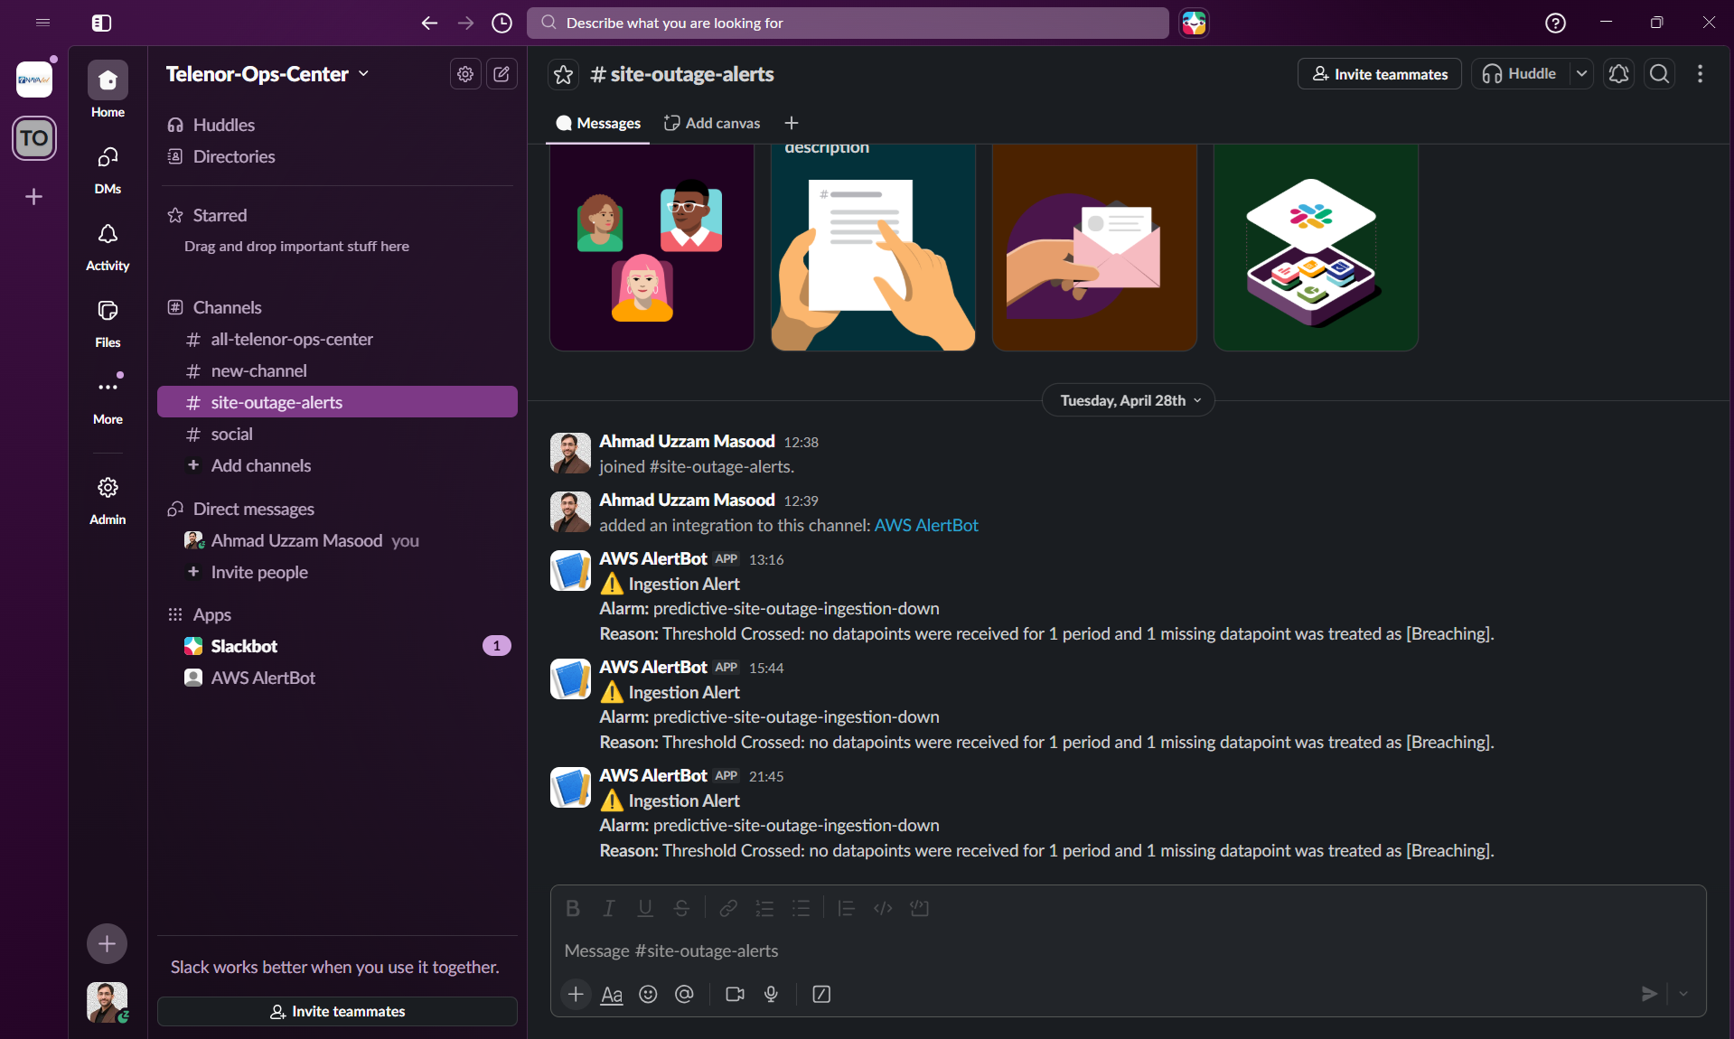Viewport: 1734px width, 1039px height.
Task: Compose a new message
Action: pyautogui.click(x=501, y=74)
